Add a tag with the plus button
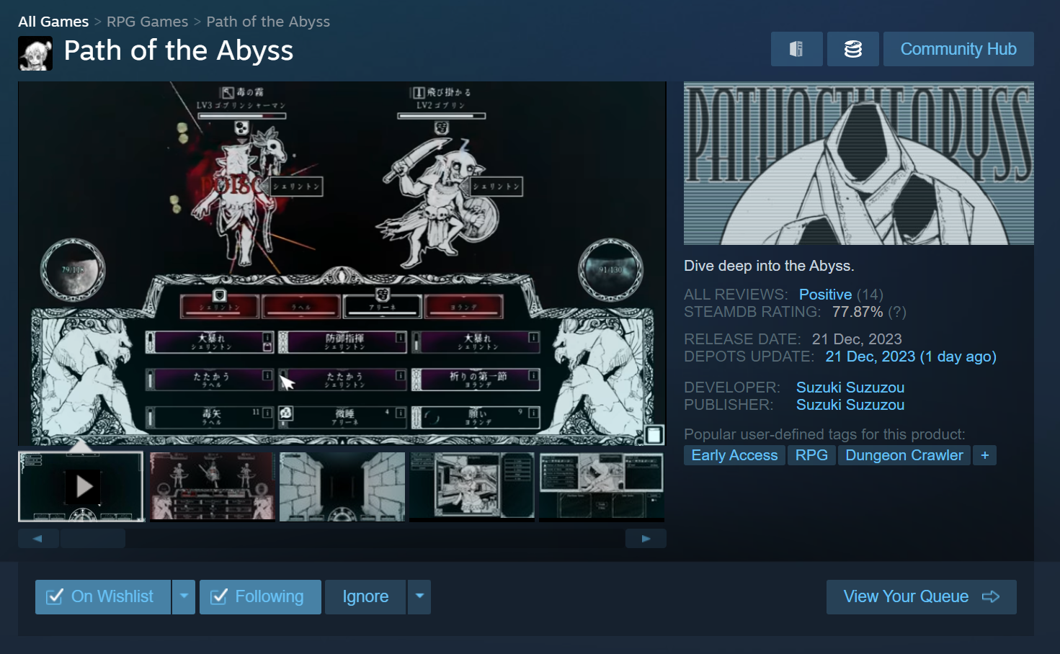The image size is (1060, 654). coord(984,455)
